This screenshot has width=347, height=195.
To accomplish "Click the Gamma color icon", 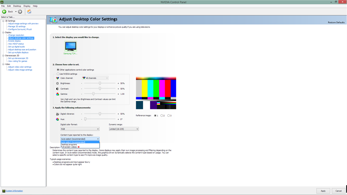I will (x=58, y=94).
